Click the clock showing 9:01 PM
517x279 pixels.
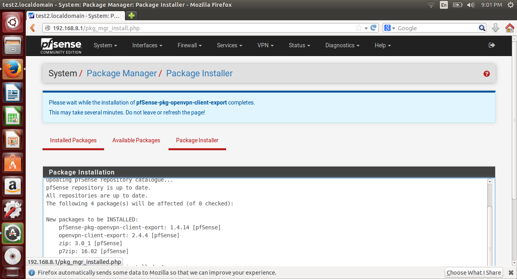(492, 5)
